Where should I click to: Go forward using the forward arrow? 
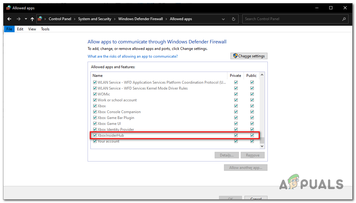pyautogui.click(x=19, y=19)
